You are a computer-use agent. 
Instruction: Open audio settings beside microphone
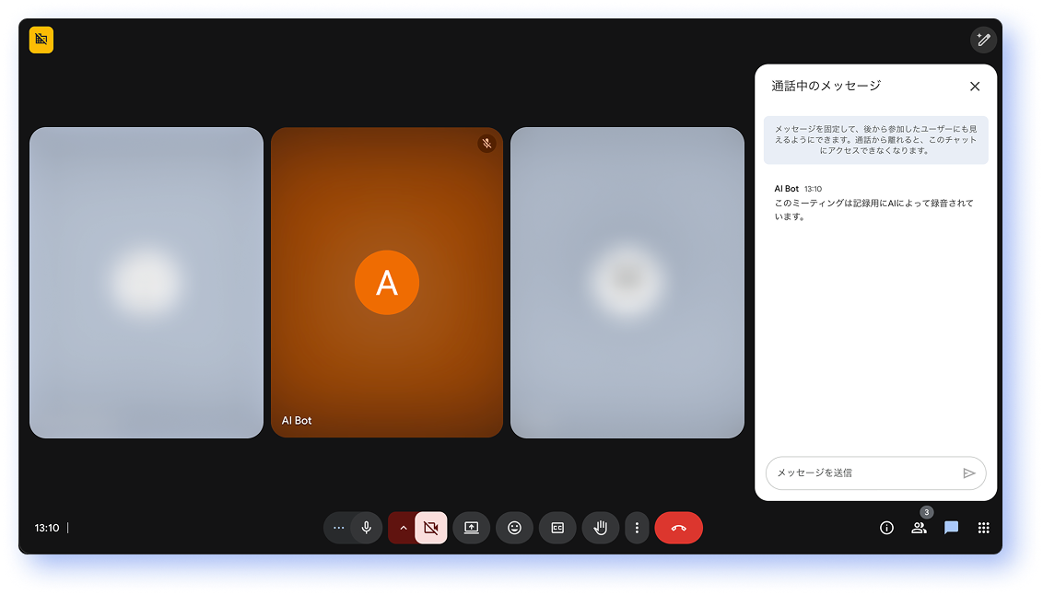click(x=338, y=528)
